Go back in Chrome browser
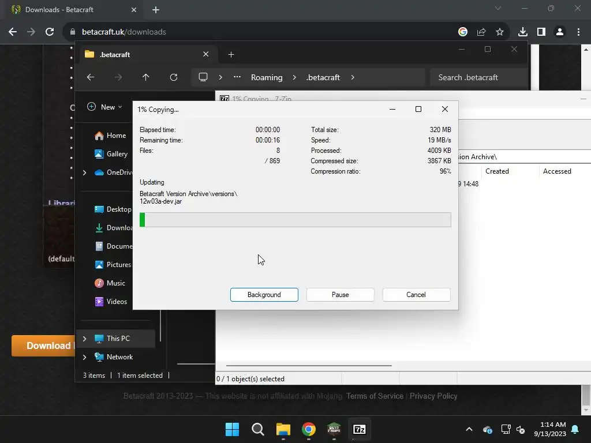Image resolution: width=591 pixels, height=443 pixels. pos(13,32)
